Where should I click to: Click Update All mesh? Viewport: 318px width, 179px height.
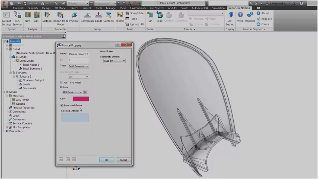coord(135,24)
